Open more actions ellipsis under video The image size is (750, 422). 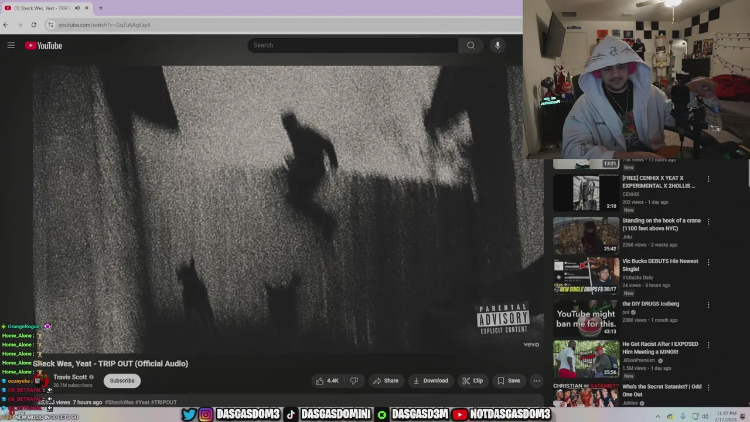point(536,380)
